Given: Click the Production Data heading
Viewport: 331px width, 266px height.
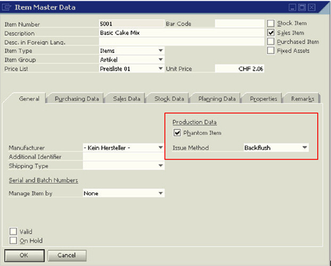Looking at the screenshot, I should (x=194, y=122).
